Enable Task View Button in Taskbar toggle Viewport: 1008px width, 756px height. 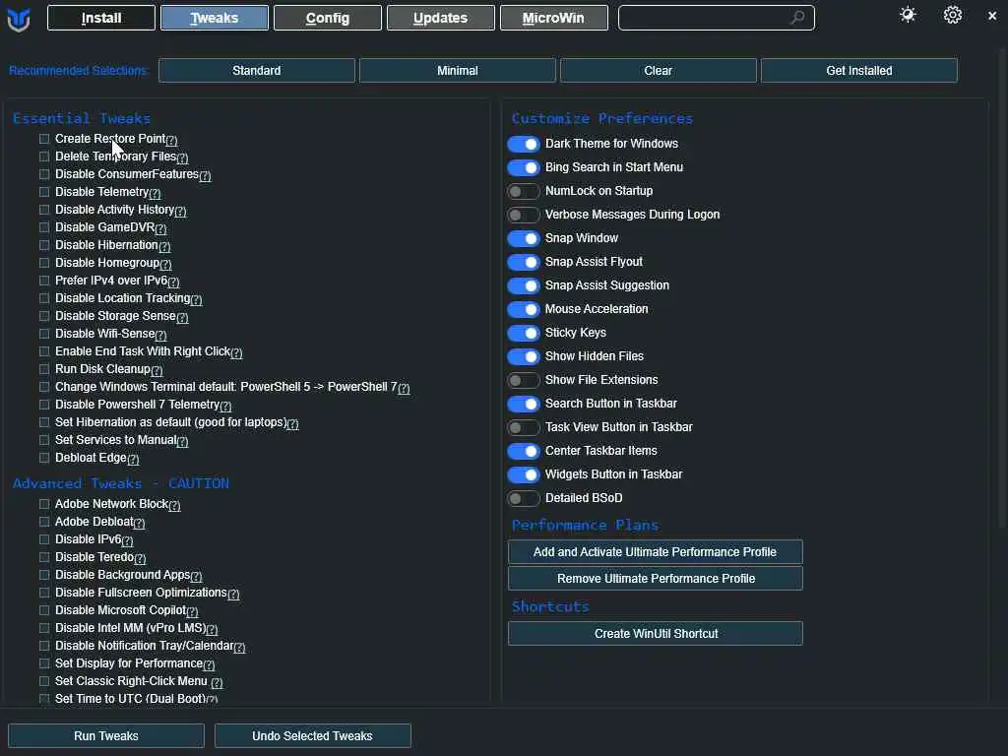coord(524,427)
